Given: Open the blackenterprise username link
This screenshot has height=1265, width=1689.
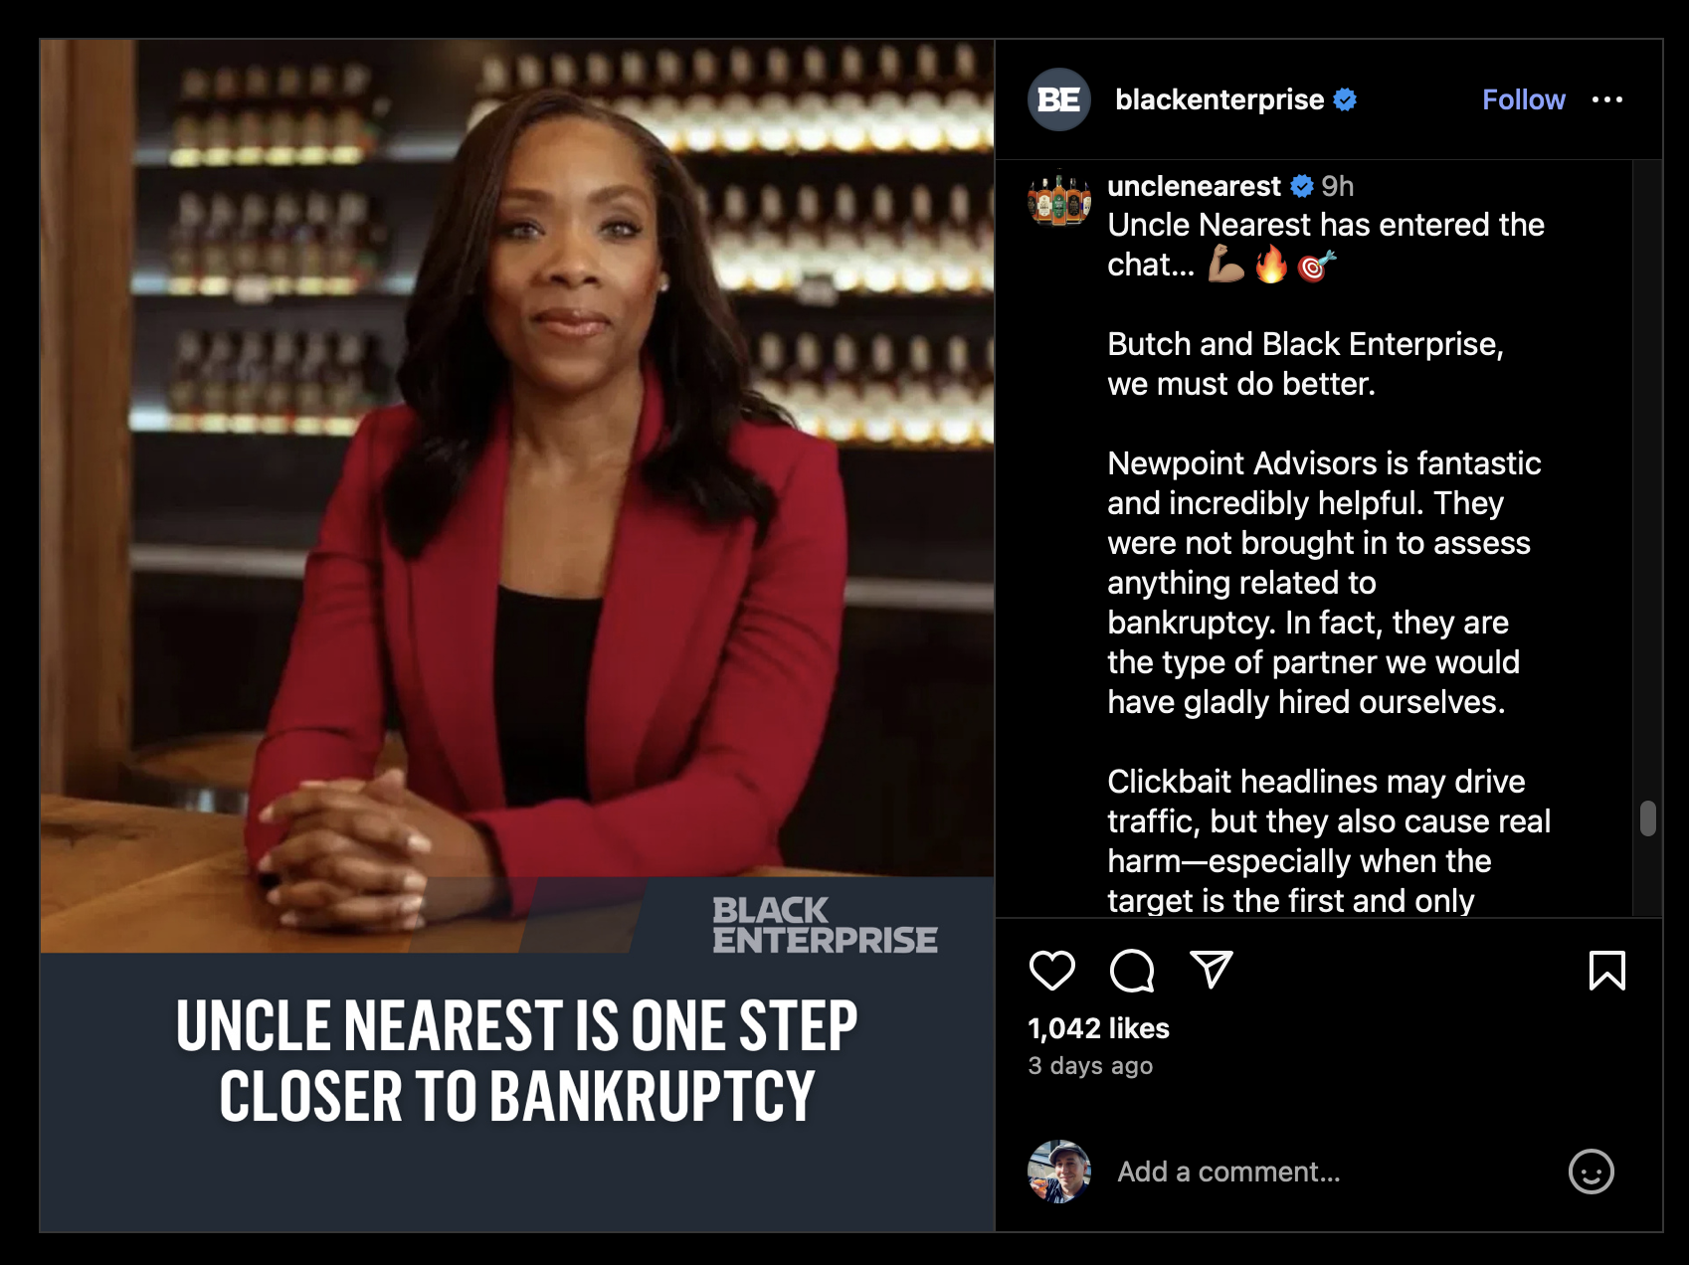Looking at the screenshot, I should click(x=1220, y=99).
